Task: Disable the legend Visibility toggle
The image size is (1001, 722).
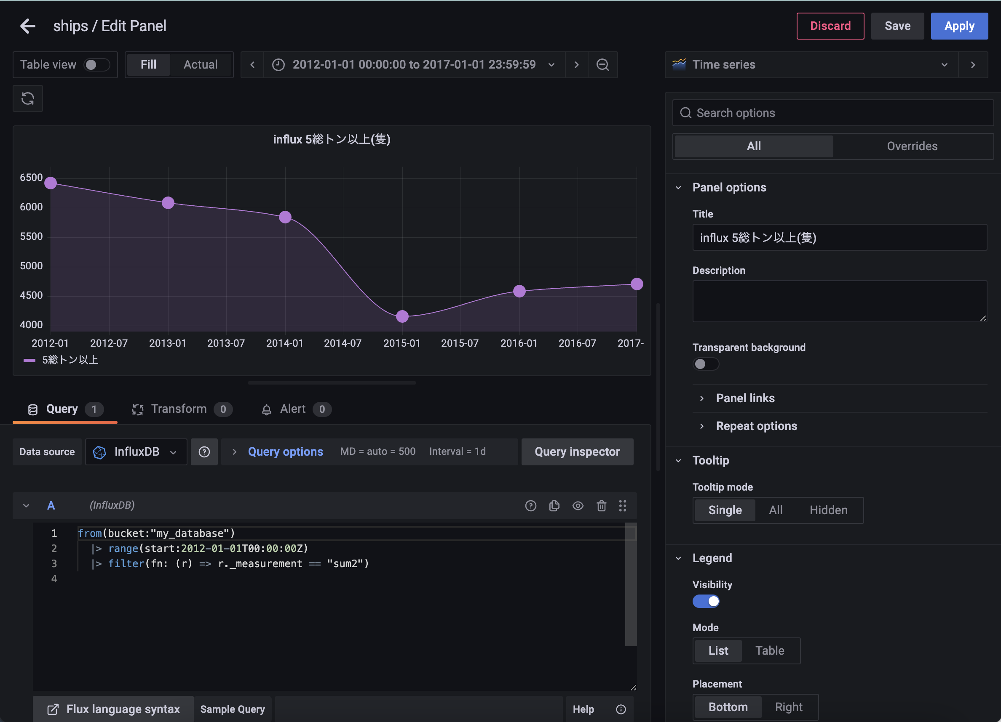Action: tap(705, 601)
